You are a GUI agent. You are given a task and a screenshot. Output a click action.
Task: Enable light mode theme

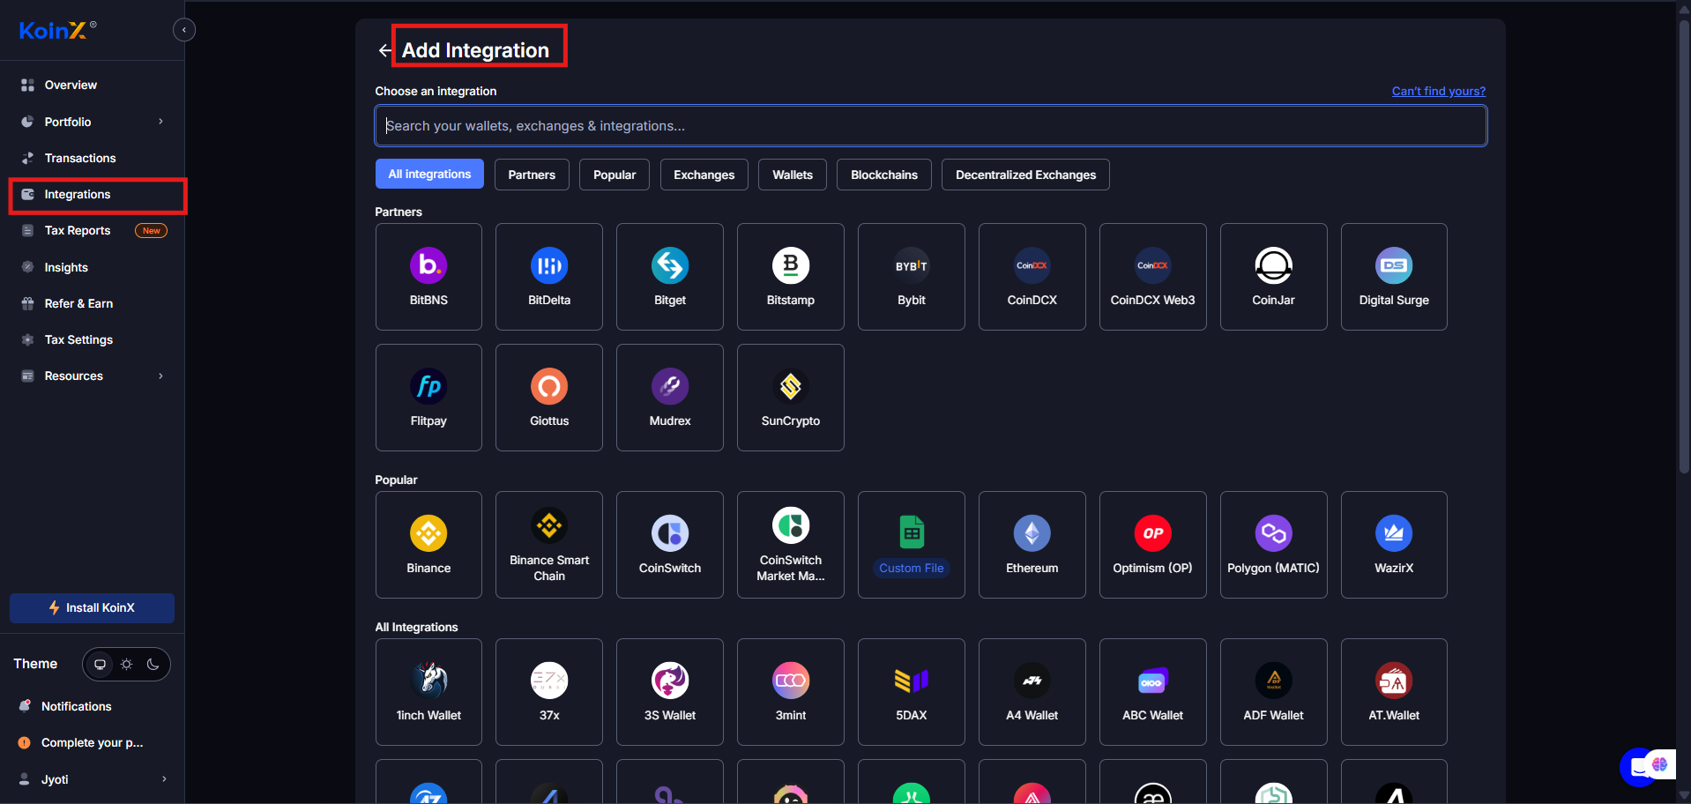point(126,664)
